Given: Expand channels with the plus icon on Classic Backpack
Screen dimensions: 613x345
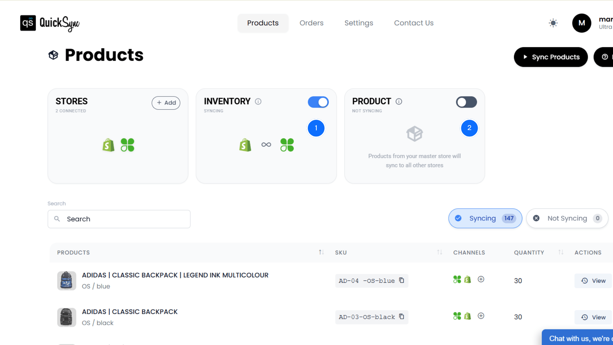Looking at the screenshot, I should 481,316.
